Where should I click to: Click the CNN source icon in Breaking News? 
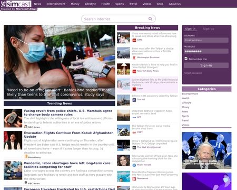134,40
